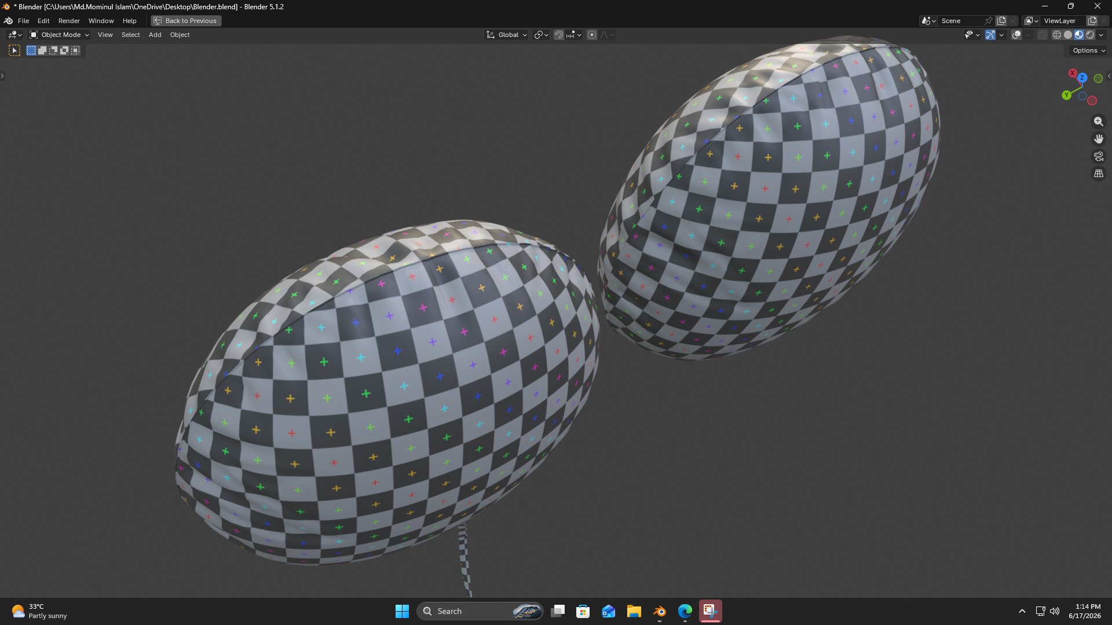The image size is (1112, 625).
Task: Click the X axis on navigation gizmo
Action: point(1073,73)
